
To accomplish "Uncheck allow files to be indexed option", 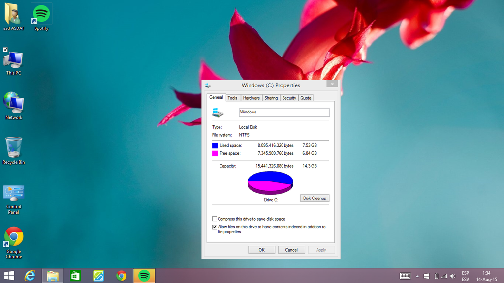I will (215, 227).
